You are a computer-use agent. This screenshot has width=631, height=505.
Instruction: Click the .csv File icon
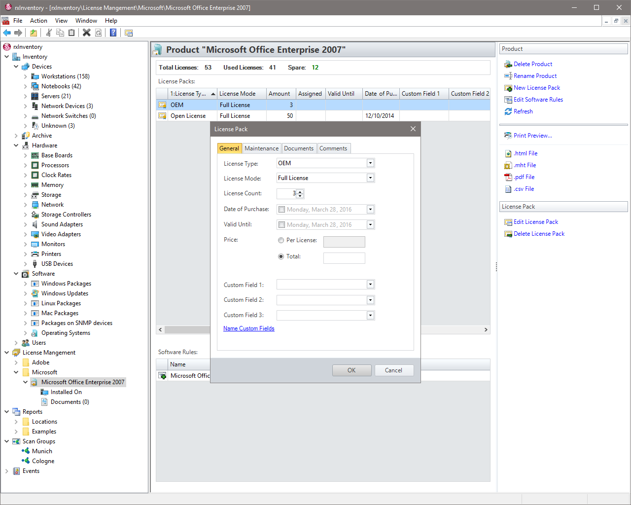pyautogui.click(x=508, y=189)
